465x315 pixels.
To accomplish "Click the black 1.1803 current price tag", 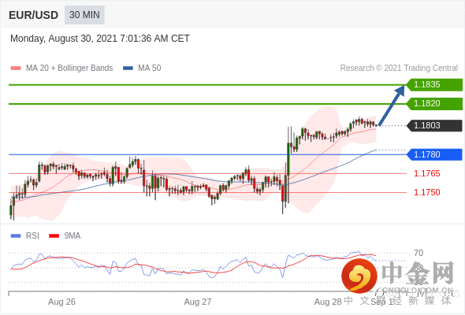I will [434, 126].
